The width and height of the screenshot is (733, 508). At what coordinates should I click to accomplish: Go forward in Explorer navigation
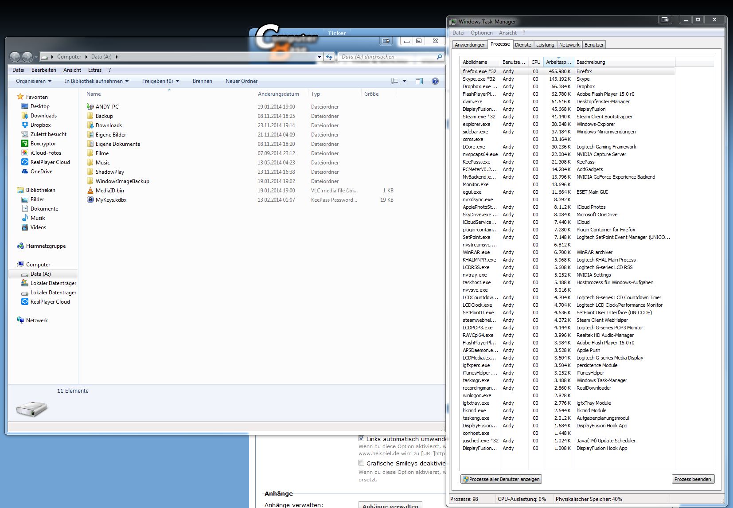(x=27, y=57)
